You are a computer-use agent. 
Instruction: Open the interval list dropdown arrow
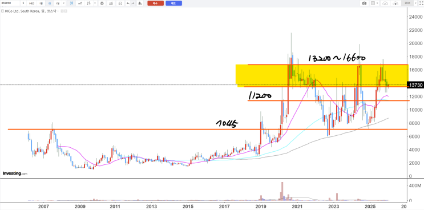(x=63, y=3)
